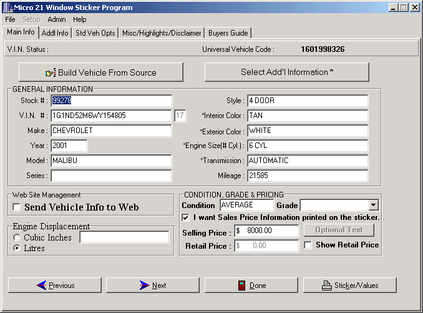Click the red door icon beside Done
423x313 pixels.
pyautogui.click(x=241, y=285)
